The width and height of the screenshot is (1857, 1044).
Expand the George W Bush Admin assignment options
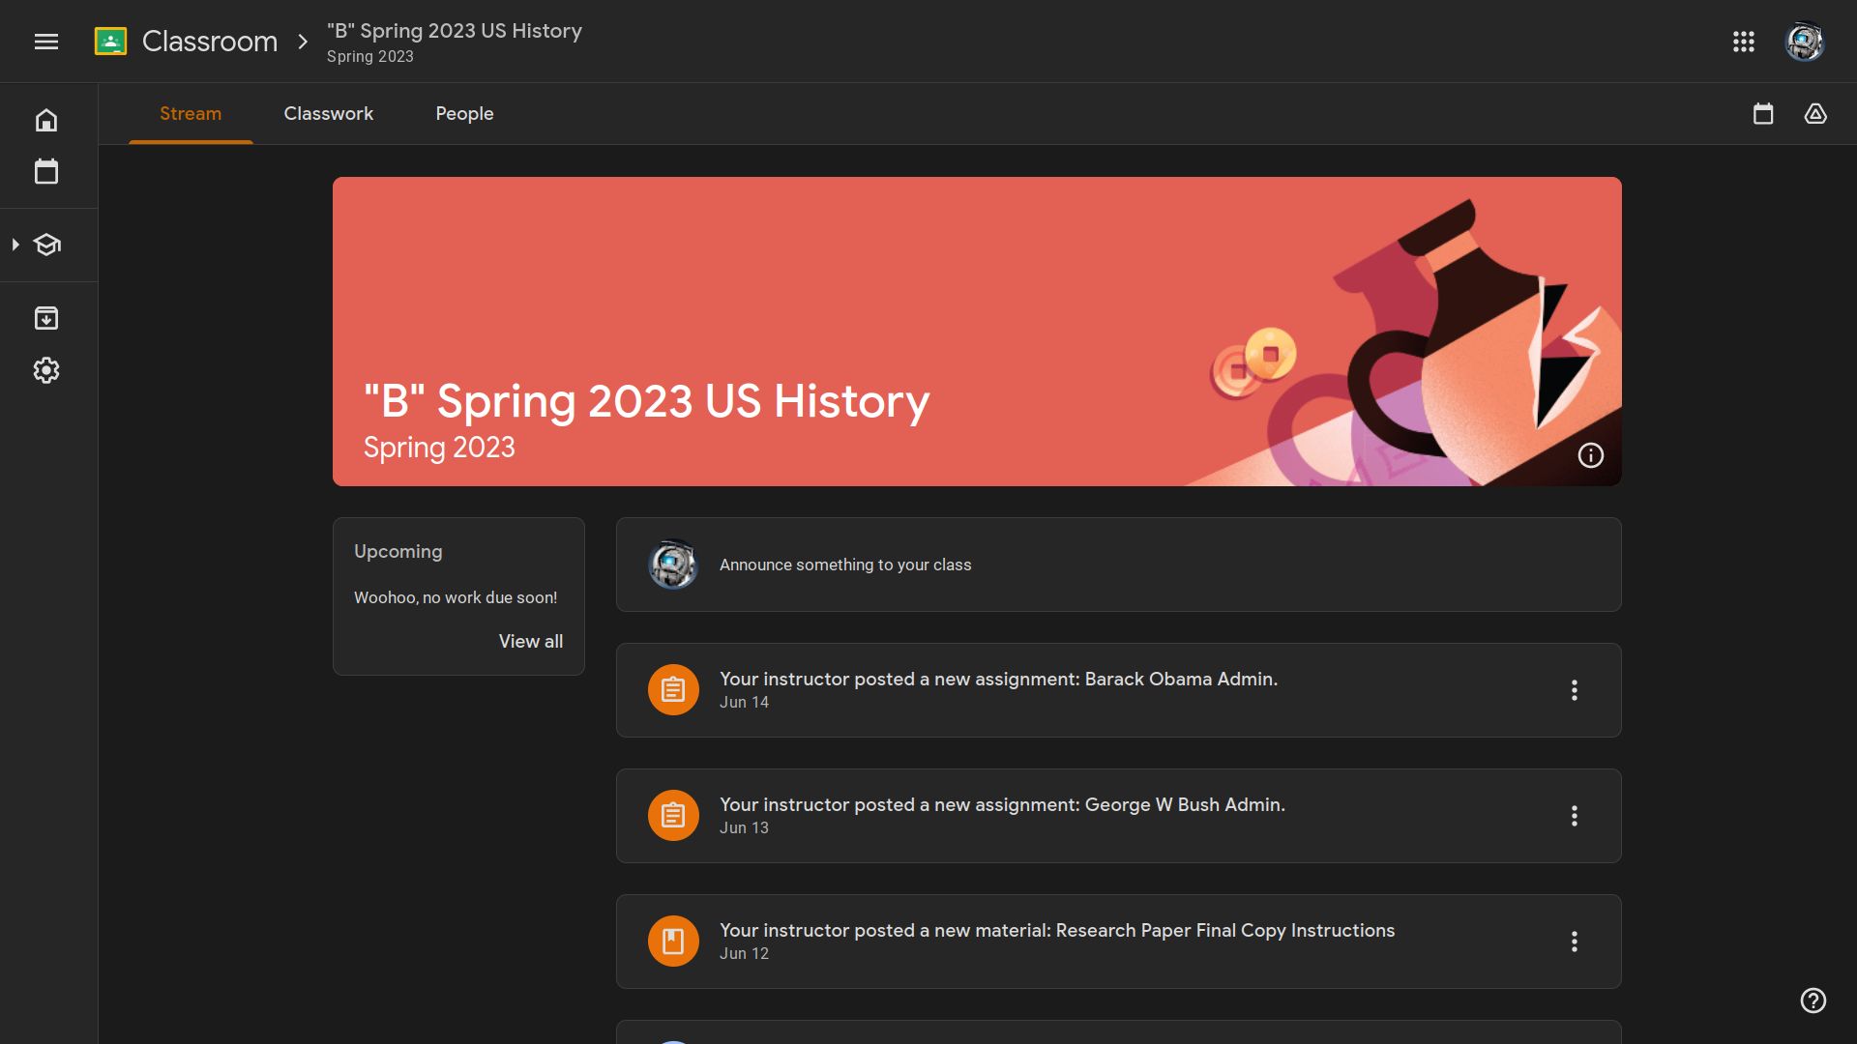pos(1576,815)
